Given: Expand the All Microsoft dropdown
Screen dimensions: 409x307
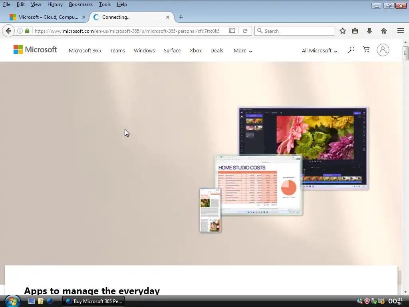Looking at the screenshot, I should [320, 51].
